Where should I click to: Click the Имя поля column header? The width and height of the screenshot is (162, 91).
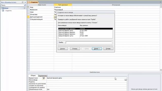point(42,5)
